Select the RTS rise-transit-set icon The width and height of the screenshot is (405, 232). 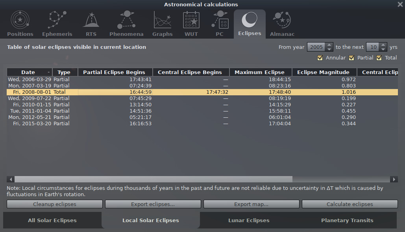coord(91,20)
